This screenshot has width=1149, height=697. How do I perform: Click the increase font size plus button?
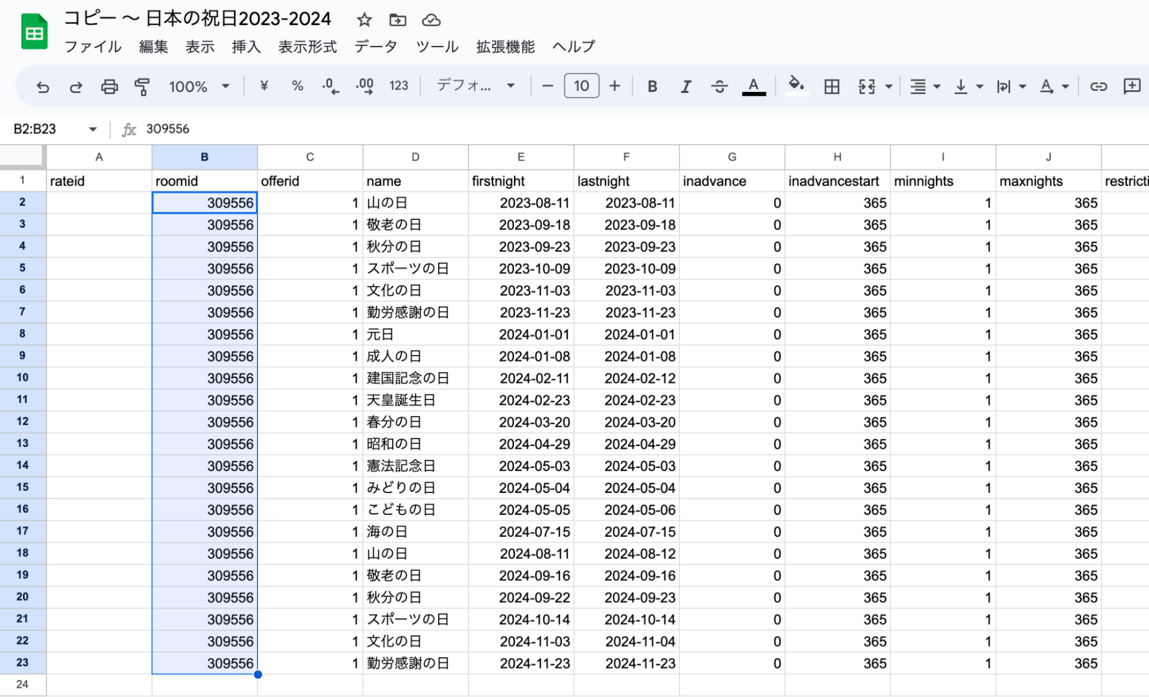614,86
